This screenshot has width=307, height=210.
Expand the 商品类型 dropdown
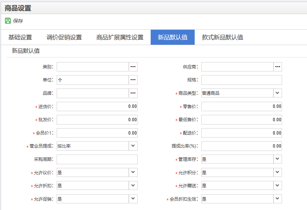(278, 93)
